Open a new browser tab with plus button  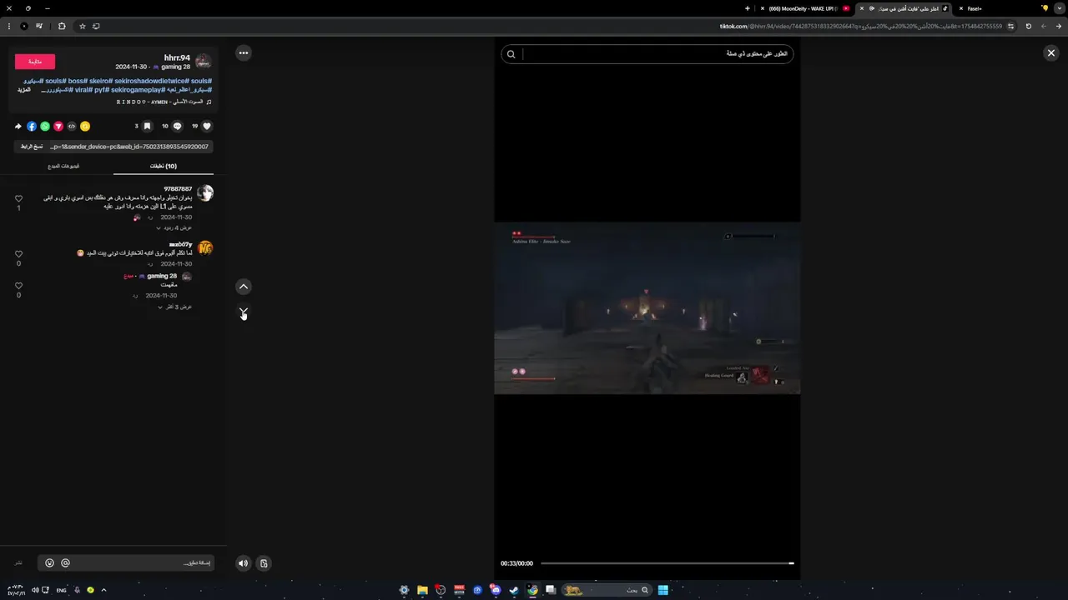pyautogui.click(x=747, y=8)
